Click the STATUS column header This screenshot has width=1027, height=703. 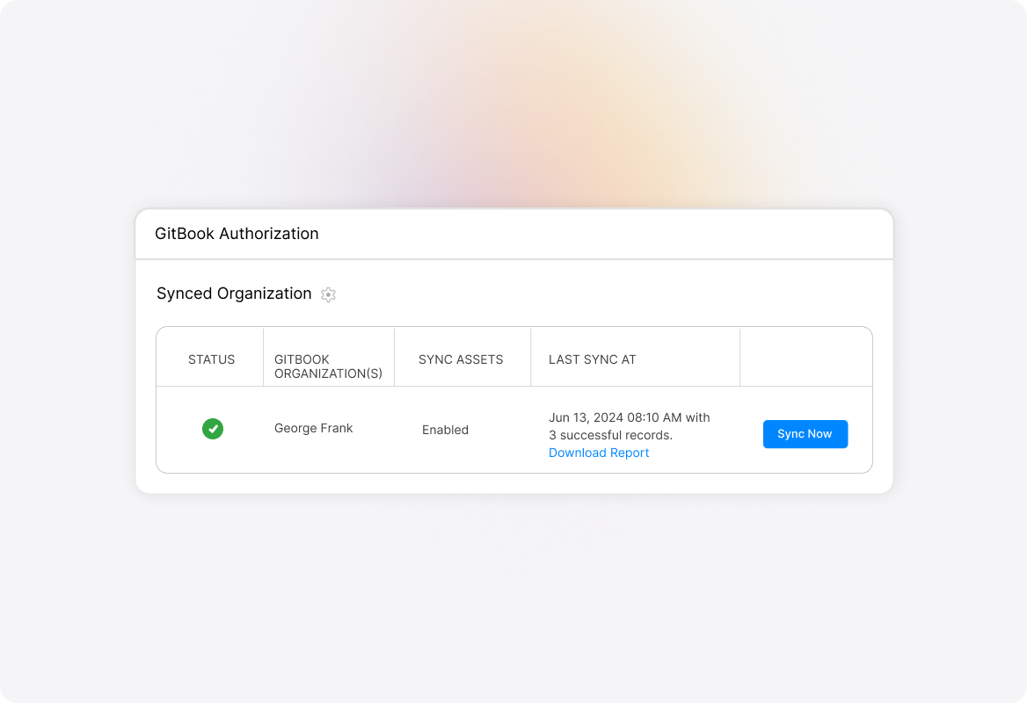211,359
